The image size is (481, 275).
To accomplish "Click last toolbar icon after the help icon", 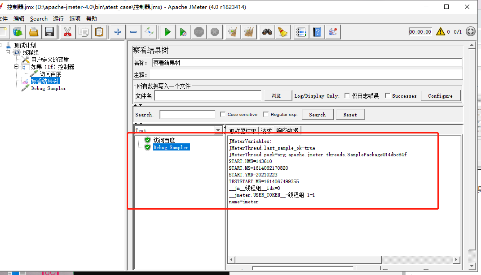I will coord(333,32).
